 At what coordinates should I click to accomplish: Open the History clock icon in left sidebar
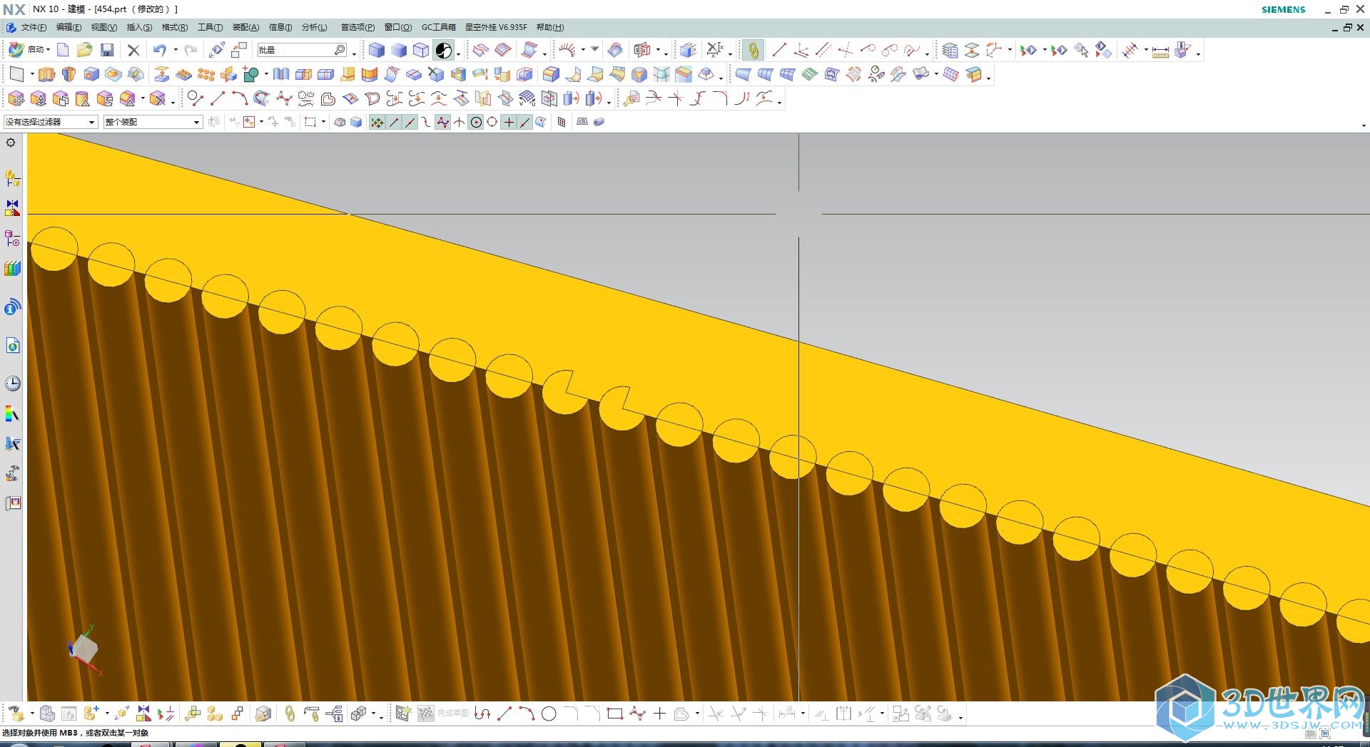12,383
